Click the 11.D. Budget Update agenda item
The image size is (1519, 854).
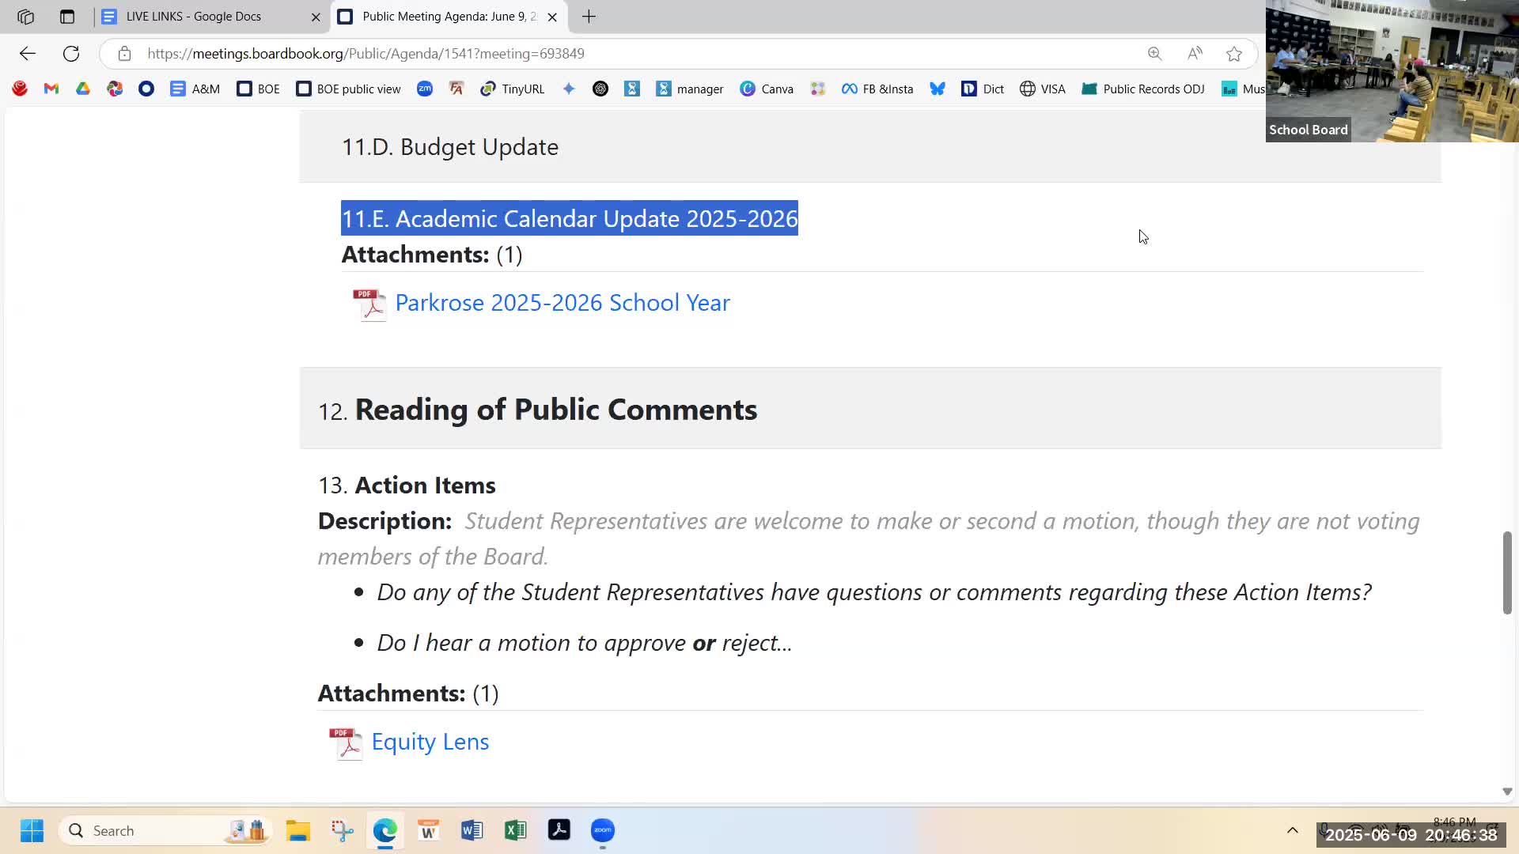pos(449,147)
